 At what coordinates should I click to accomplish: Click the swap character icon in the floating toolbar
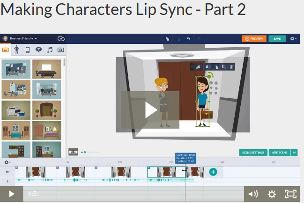(198, 67)
